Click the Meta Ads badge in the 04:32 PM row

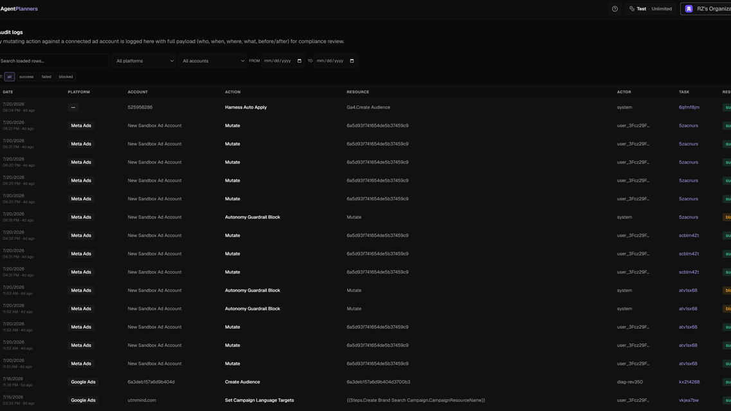tap(81, 236)
